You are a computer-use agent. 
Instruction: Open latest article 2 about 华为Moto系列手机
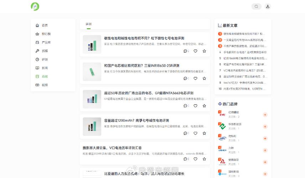click(x=245, y=40)
